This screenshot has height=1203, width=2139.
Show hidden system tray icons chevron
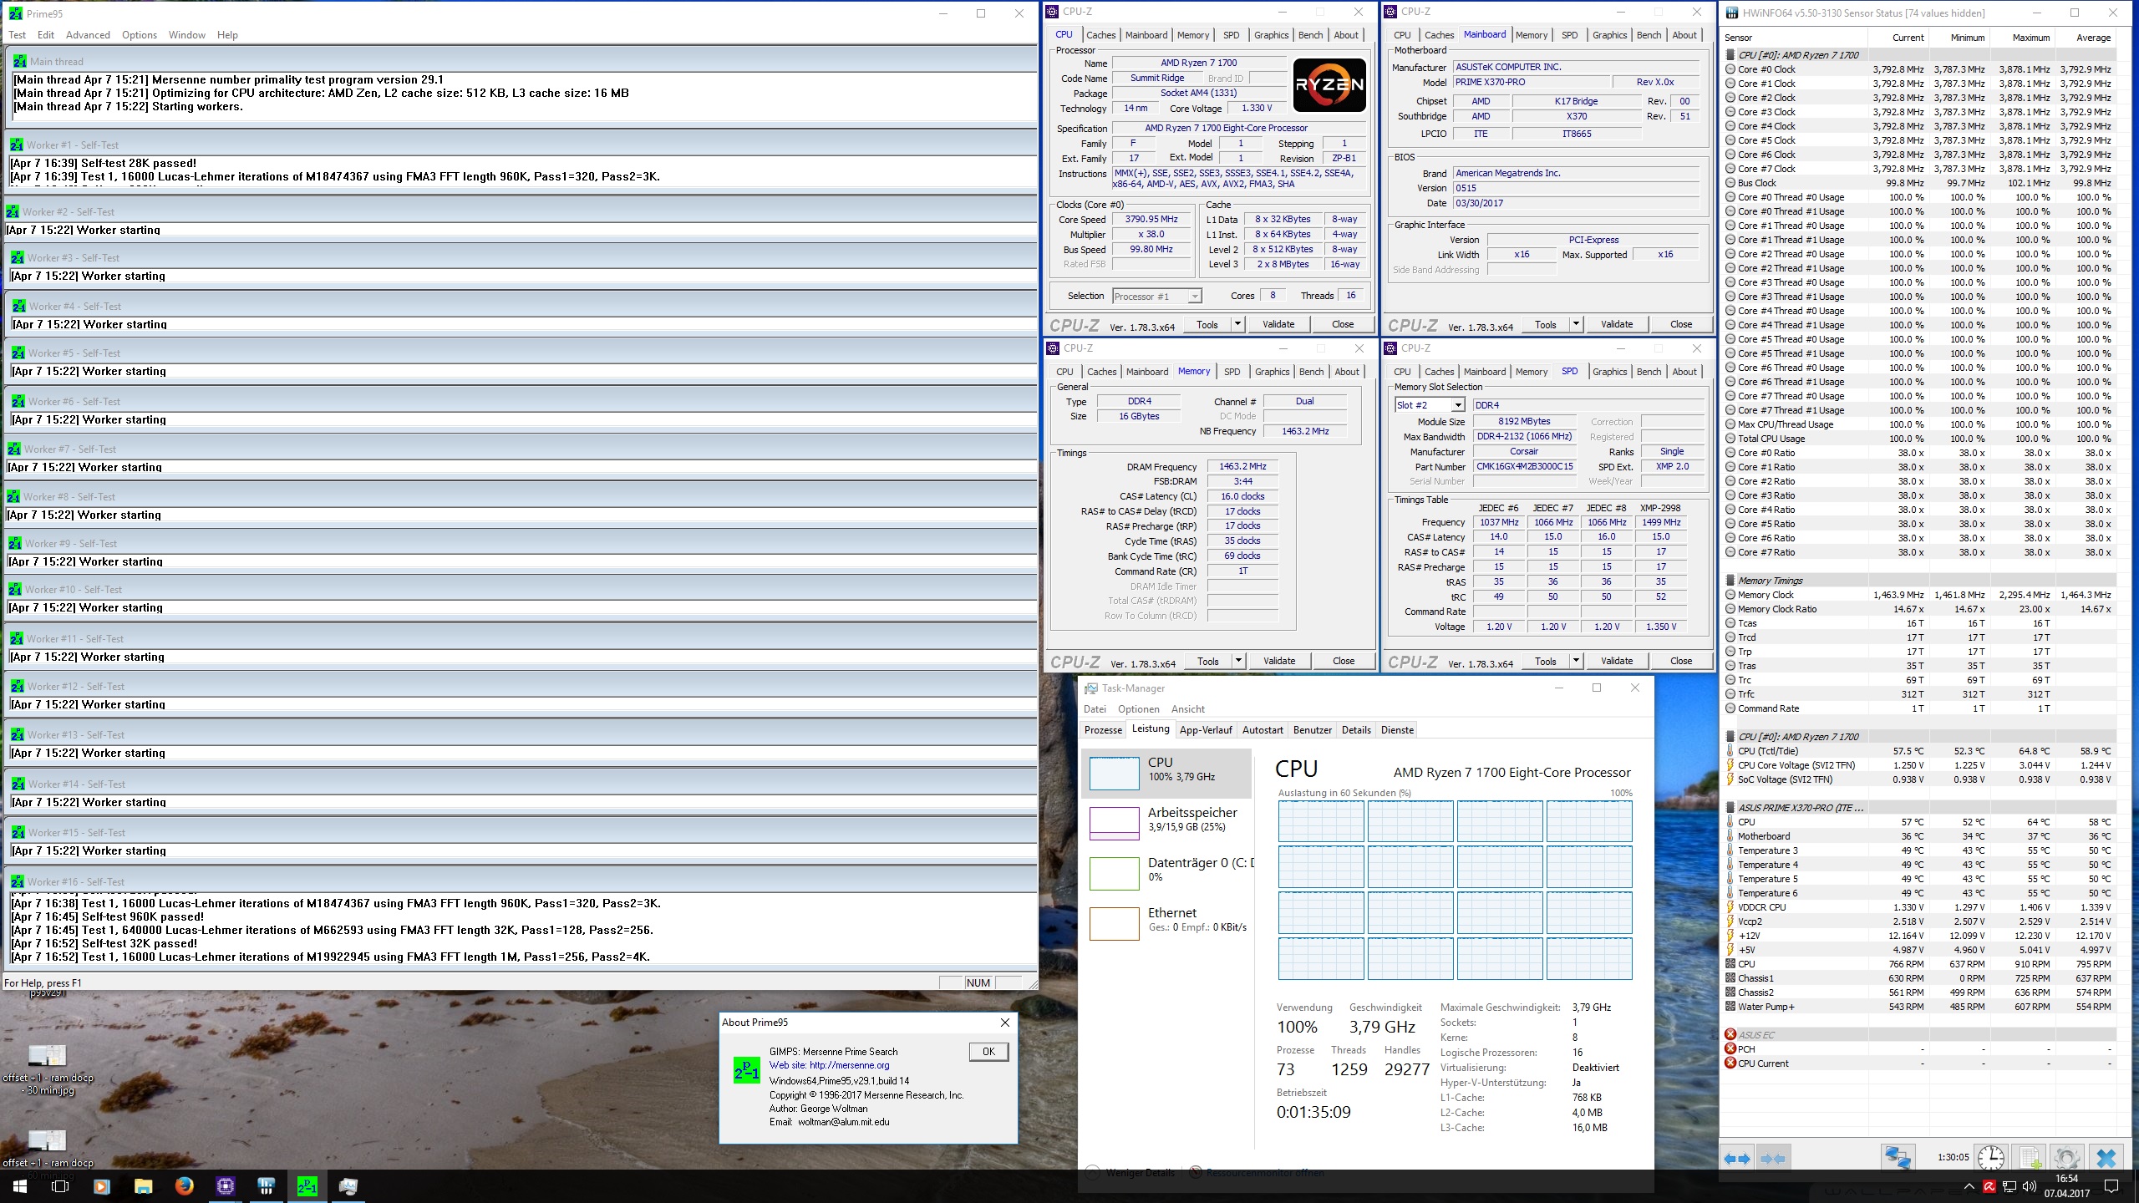click(x=1969, y=1186)
